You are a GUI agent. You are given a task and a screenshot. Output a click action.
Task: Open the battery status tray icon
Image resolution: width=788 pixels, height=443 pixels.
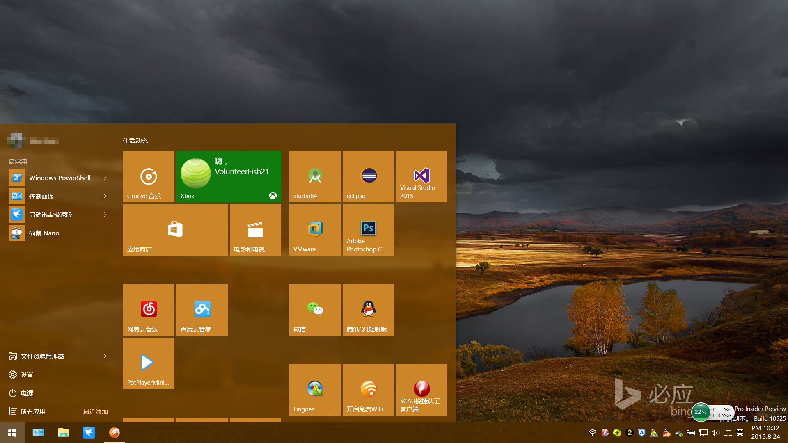point(691,433)
